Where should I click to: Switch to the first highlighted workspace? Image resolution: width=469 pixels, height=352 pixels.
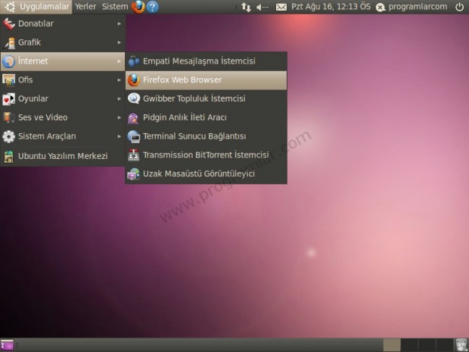(392, 345)
